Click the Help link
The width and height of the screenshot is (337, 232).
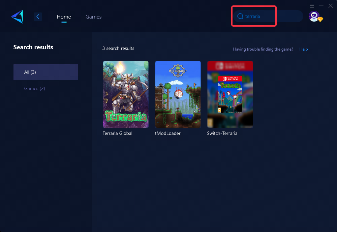[x=304, y=49]
